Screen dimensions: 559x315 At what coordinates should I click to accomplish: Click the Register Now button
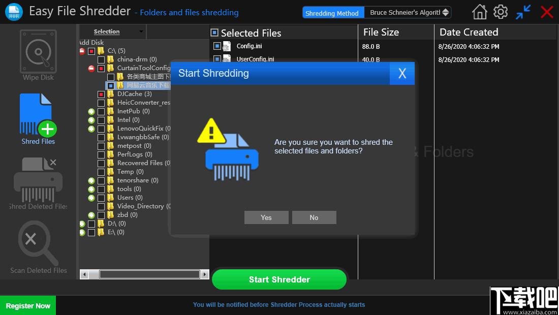[x=28, y=306]
